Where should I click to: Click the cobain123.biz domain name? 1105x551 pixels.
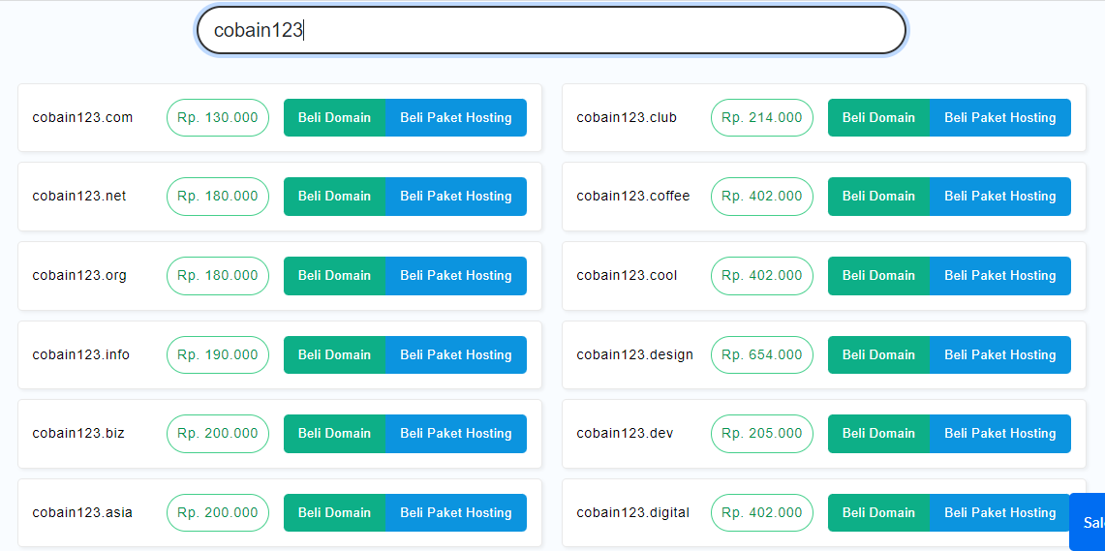pyautogui.click(x=78, y=433)
